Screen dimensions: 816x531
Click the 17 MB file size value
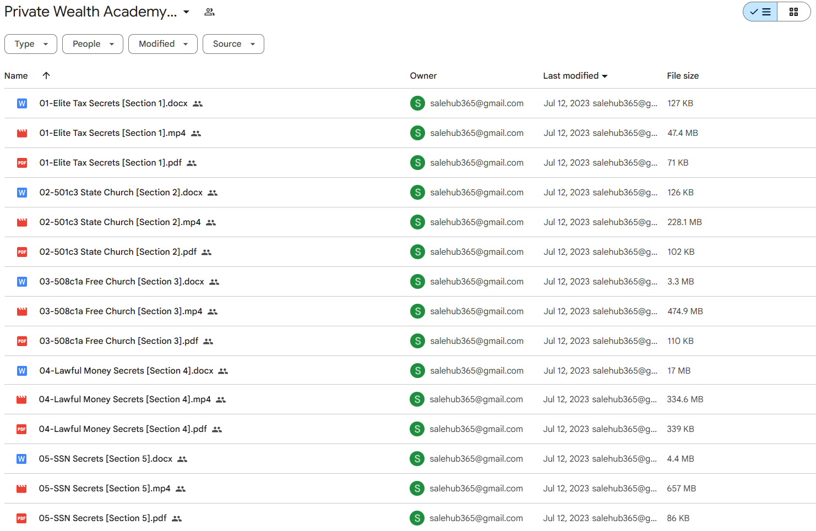click(x=679, y=371)
